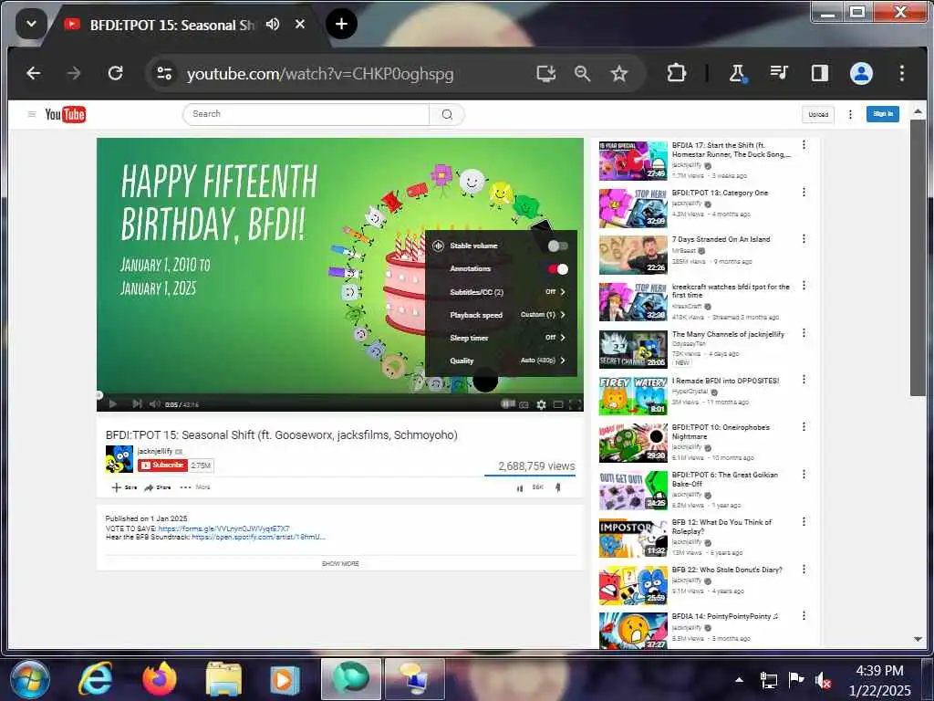Open Internet Explorer from taskbar
The image size is (934, 701).
pyautogui.click(x=95, y=679)
